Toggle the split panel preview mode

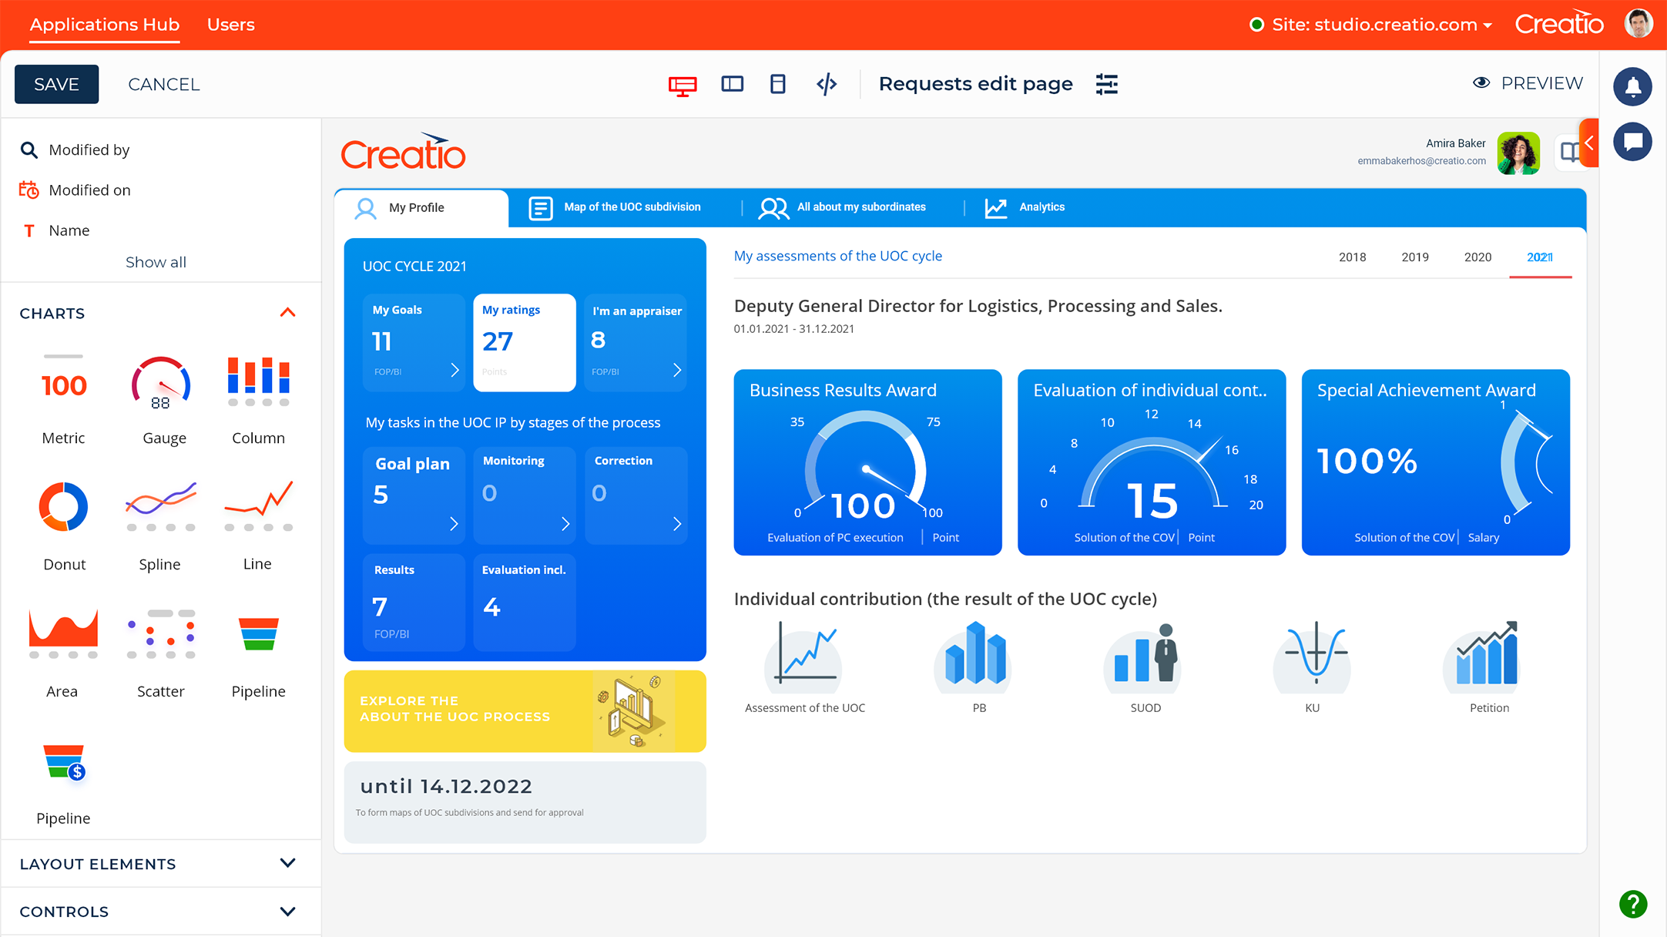(732, 83)
